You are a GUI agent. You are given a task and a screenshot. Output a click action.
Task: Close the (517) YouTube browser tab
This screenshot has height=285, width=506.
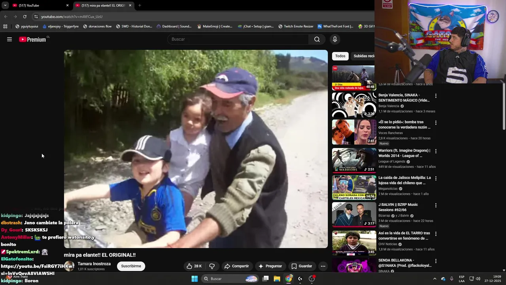click(x=67, y=6)
